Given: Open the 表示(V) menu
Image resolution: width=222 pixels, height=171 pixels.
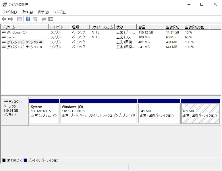Looking at the screenshot, I should [43, 12].
